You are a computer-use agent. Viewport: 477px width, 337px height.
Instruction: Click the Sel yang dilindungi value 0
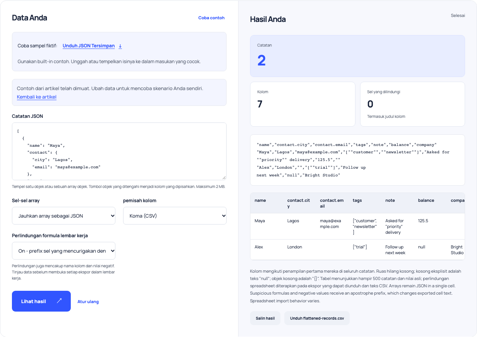pyautogui.click(x=370, y=104)
